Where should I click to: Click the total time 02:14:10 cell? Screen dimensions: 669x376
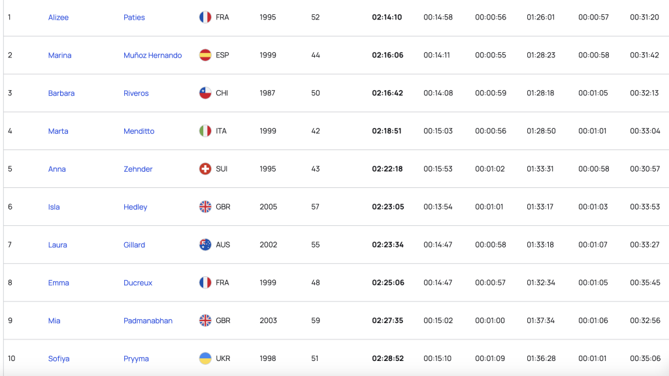(x=387, y=18)
